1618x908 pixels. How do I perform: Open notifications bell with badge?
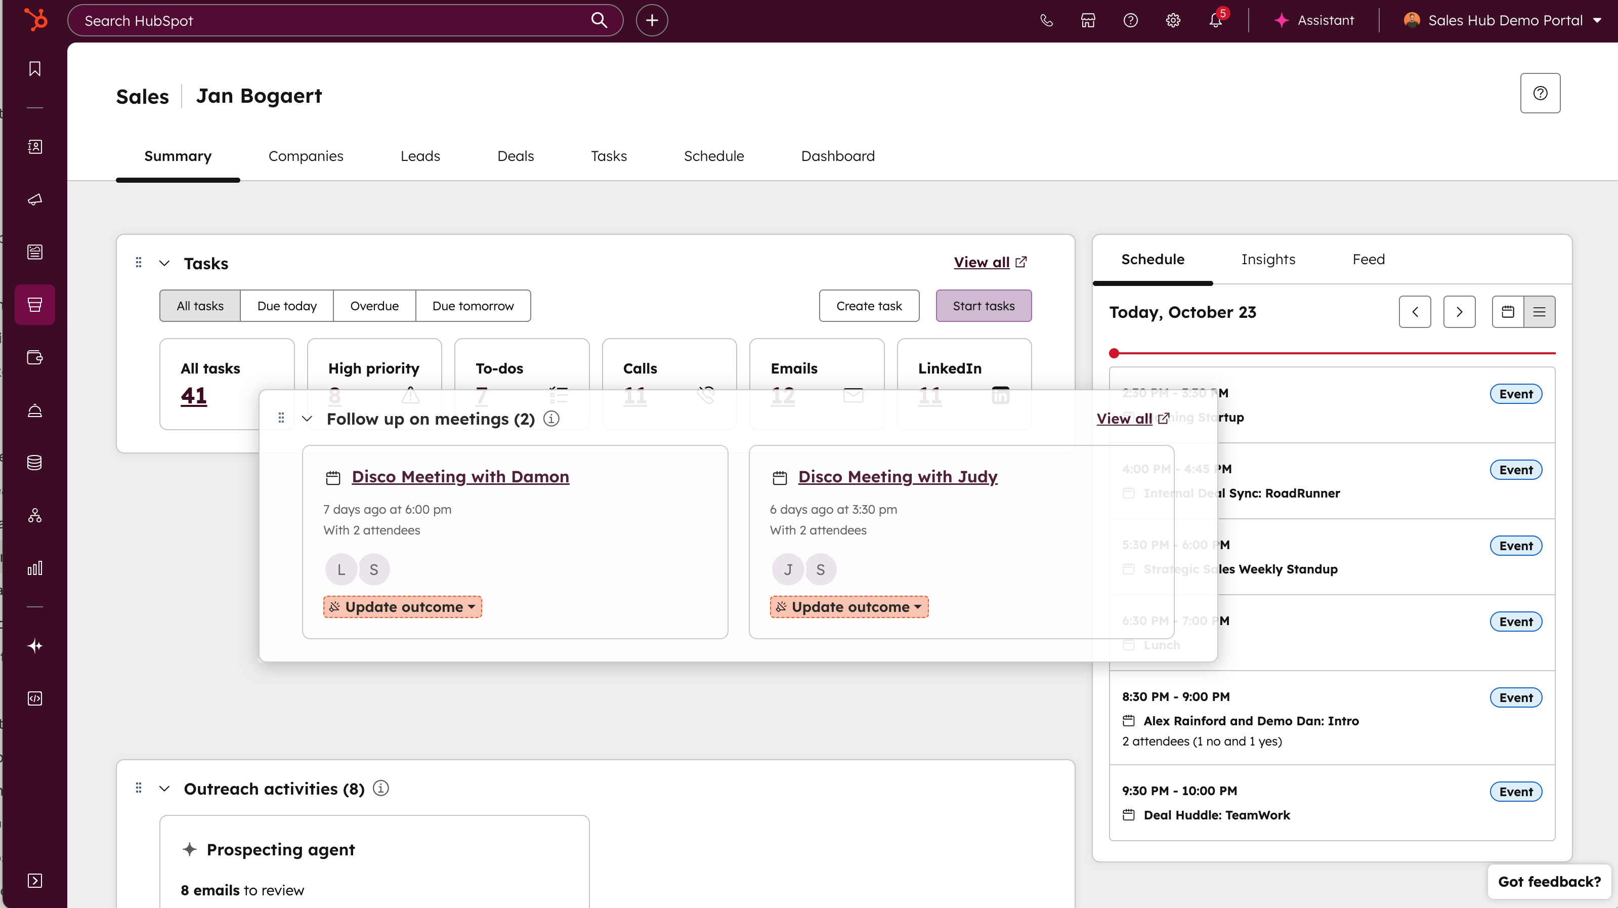1215,20
